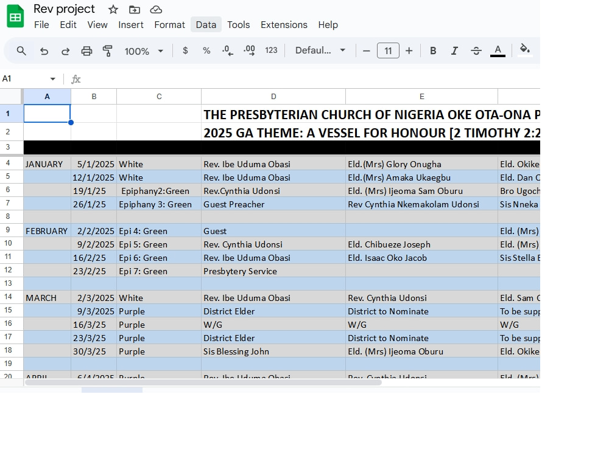Star the Rev project document
This screenshot has height=456, width=609.
coord(113,9)
